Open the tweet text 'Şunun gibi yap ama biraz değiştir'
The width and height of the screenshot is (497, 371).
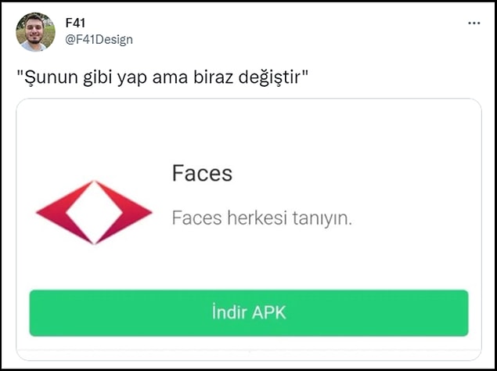coord(163,77)
